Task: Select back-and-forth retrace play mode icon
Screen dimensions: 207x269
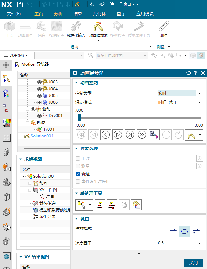Action: 196,231
